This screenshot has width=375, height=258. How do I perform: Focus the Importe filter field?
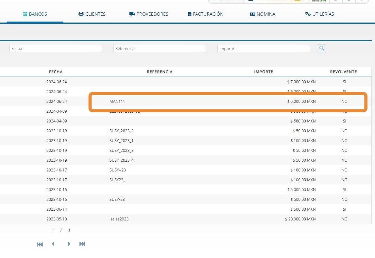pos(264,48)
